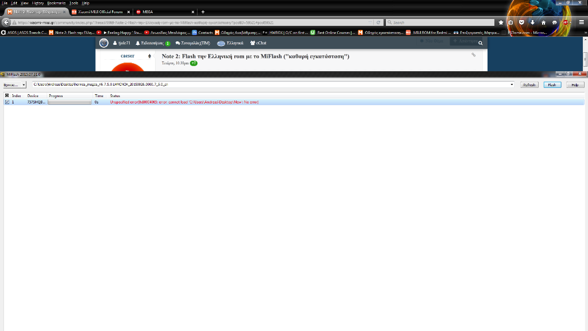
Task: Click the green +7 likes badge
Action: coord(194,63)
